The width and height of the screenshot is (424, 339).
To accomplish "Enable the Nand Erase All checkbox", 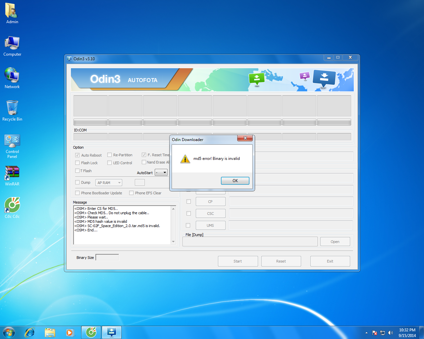I will (x=144, y=162).
